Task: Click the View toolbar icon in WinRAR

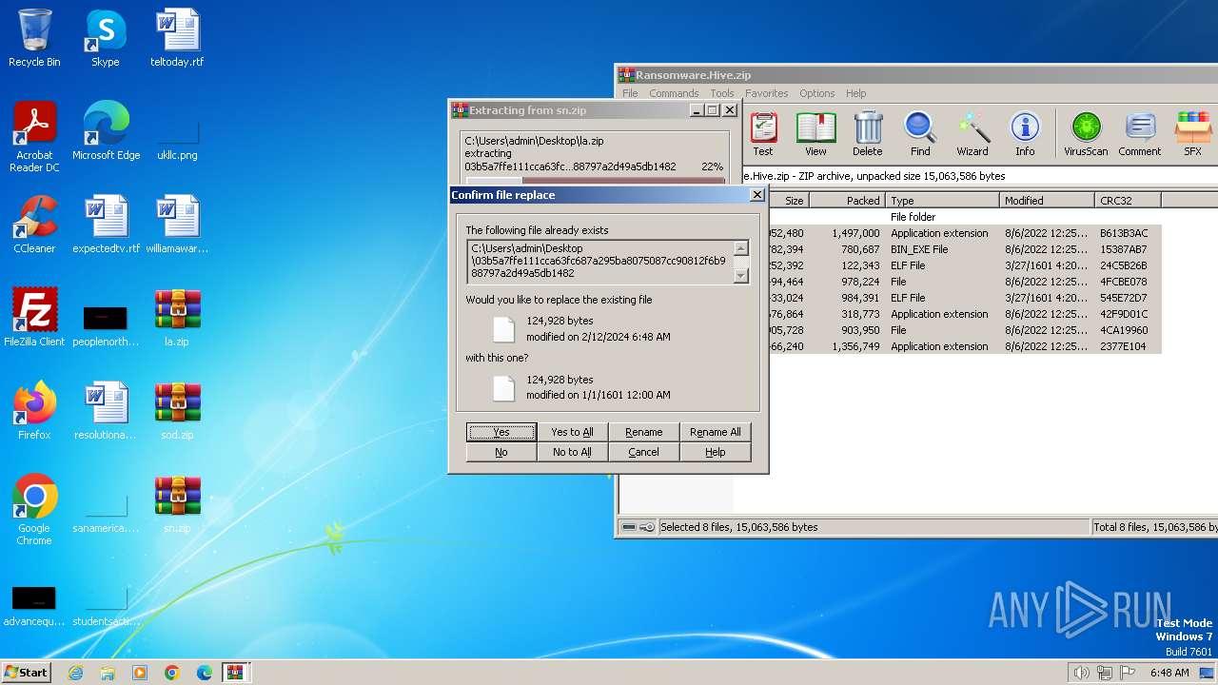Action: tap(815, 134)
